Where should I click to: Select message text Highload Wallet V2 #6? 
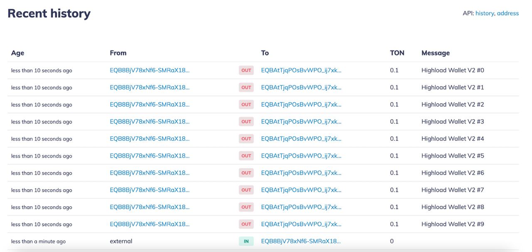click(x=453, y=173)
